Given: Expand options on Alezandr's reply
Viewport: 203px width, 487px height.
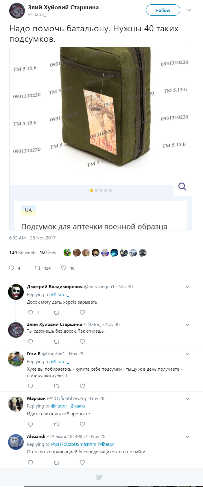Looking at the screenshot, I should [188, 437].
